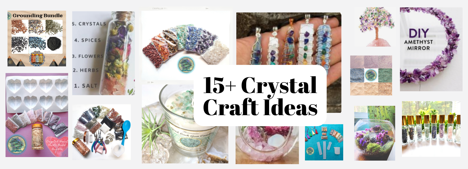
Task: Open the wire-wrapped chakra pendants photo
Action: (x=289, y=39)
